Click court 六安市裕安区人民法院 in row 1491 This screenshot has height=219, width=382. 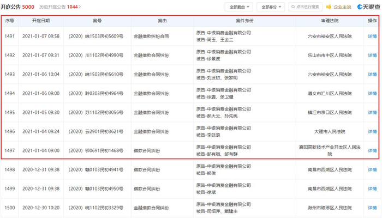330,36
